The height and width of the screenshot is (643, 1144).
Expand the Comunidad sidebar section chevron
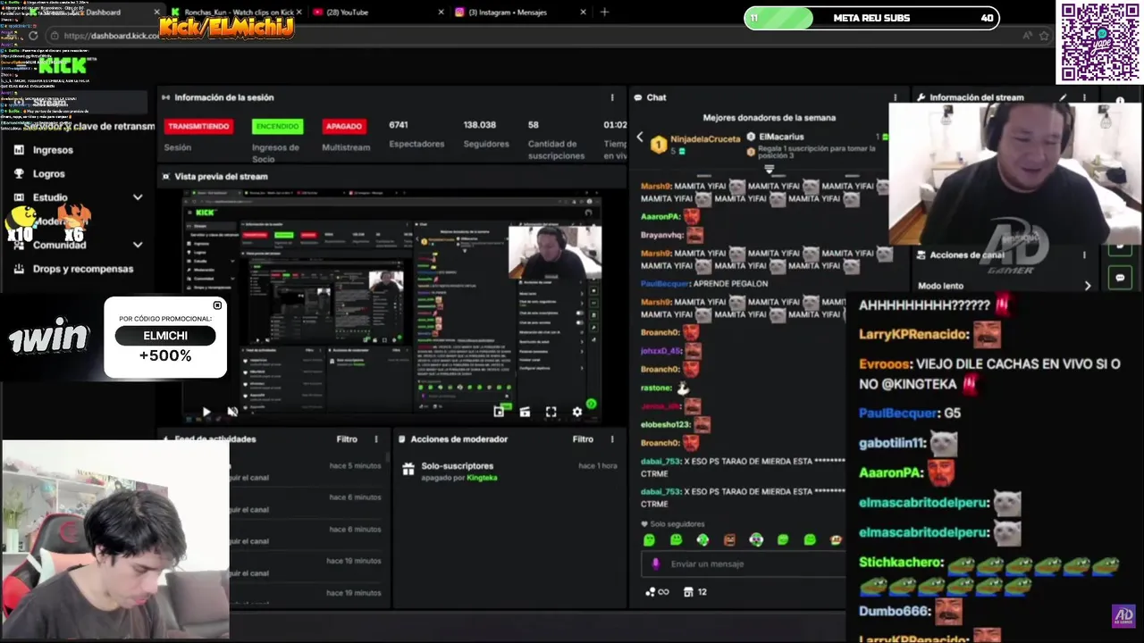coord(138,245)
